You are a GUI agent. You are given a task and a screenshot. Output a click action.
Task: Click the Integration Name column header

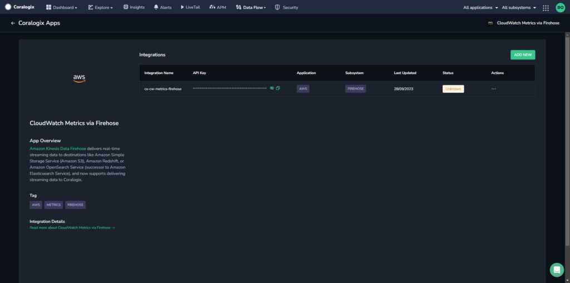click(x=159, y=73)
